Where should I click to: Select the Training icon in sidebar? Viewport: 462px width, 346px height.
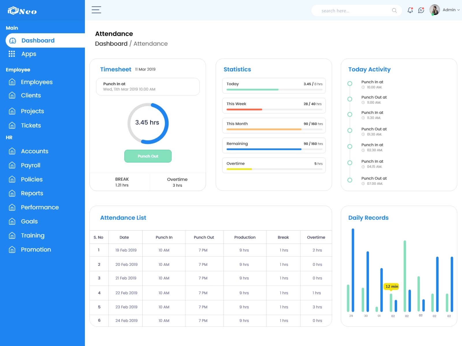[x=12, y=236]
